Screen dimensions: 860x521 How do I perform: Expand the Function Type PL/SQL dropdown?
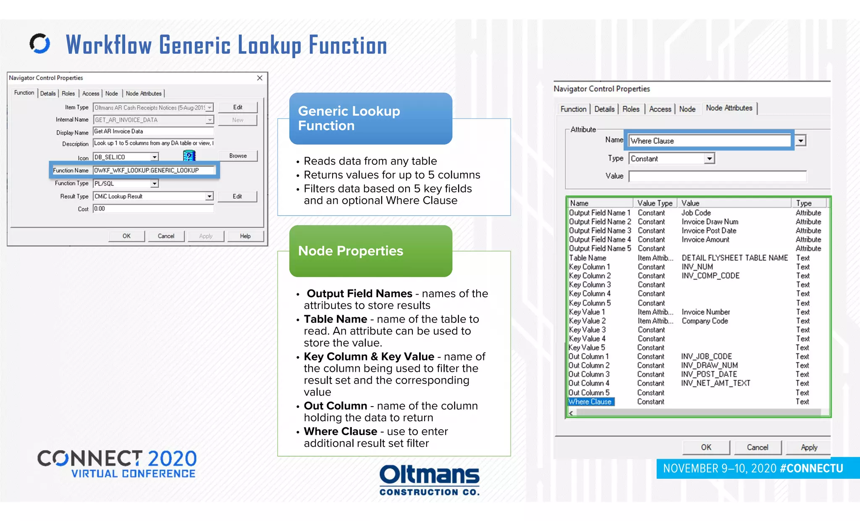pos(155,184)
